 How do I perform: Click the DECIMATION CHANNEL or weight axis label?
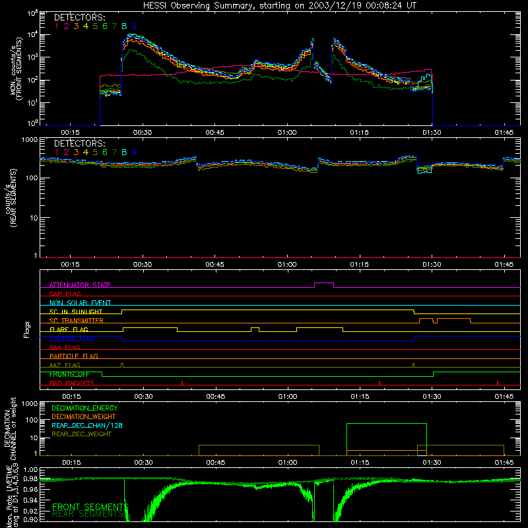coord(10,428)
